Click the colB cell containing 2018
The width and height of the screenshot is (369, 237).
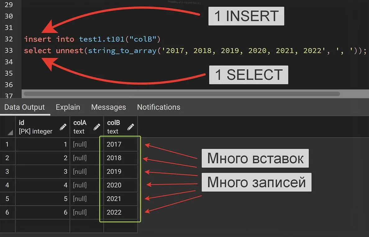121,158
